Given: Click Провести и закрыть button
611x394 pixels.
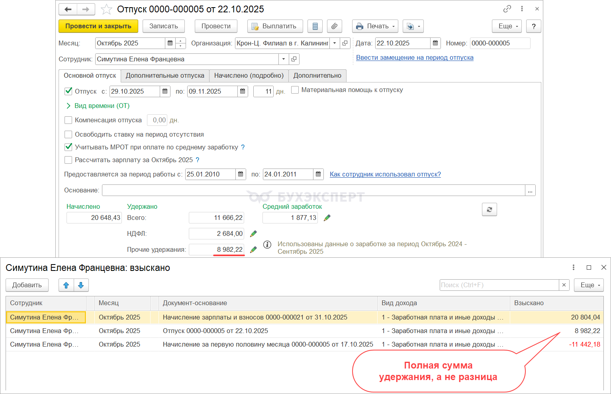Looking at the screenshot, I should coord(98,26).
